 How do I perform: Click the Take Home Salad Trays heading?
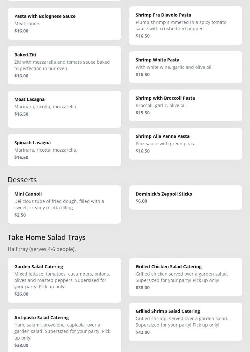coord(46,237)
